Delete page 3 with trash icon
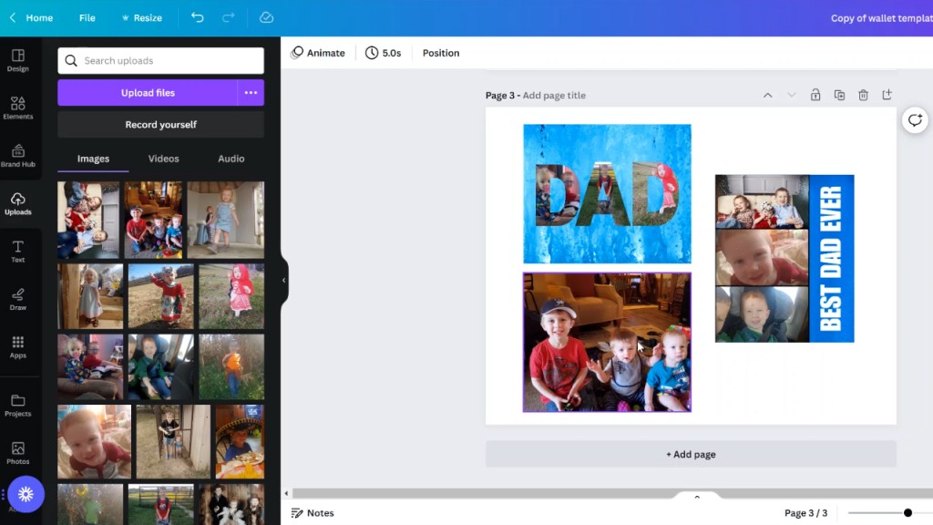The image size is (933, 525). pos(863,95)
